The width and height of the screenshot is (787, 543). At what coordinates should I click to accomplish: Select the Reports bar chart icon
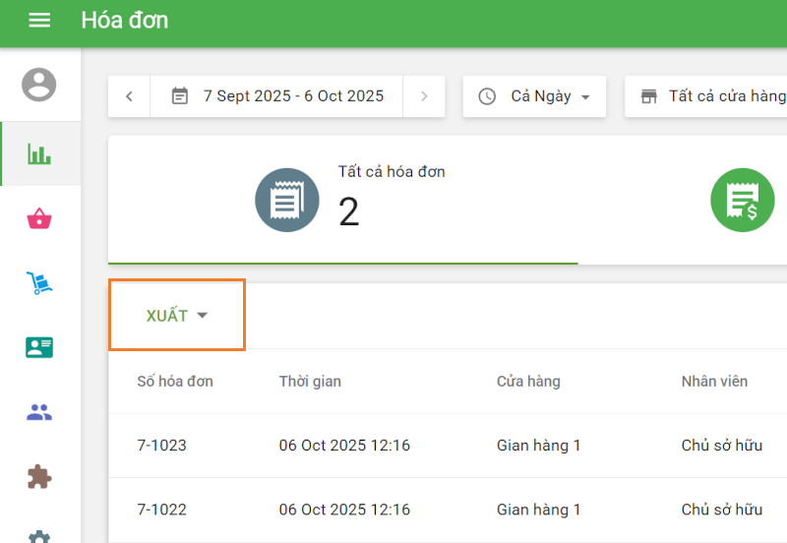coord(39,153)
